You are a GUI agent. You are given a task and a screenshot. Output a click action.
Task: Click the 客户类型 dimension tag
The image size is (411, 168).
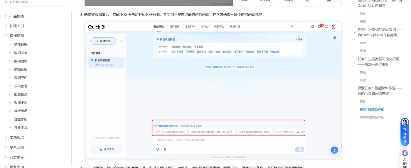pos(227,51)
